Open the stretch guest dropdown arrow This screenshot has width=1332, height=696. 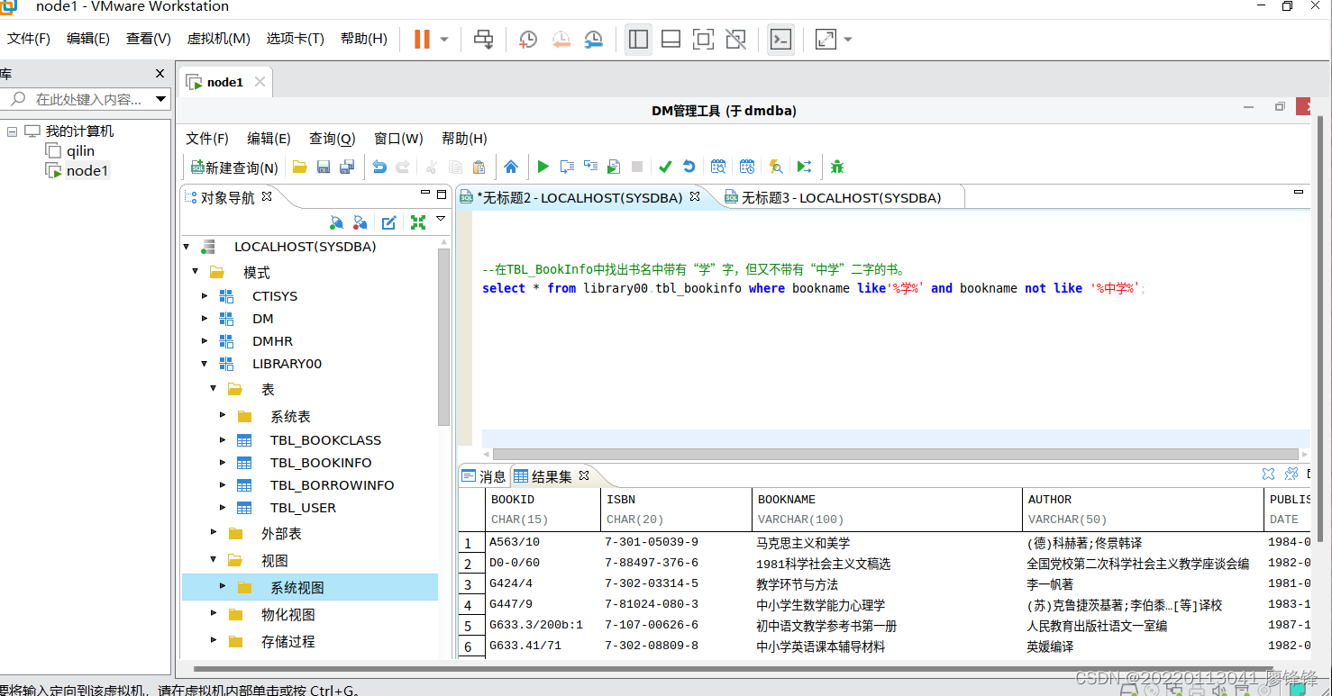pos(847,40)
